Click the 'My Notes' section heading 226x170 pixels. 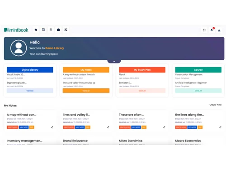(x=10, y=106)
